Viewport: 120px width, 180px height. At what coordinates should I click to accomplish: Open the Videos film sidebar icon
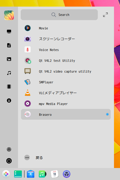point(9,87)
